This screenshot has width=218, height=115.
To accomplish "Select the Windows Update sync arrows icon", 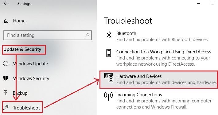I will [6, 64].
